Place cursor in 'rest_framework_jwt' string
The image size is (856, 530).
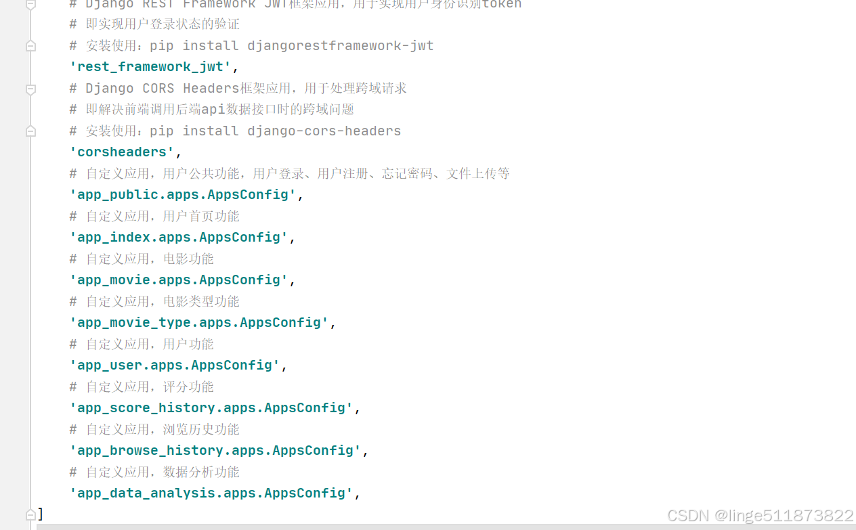[150, 67]
